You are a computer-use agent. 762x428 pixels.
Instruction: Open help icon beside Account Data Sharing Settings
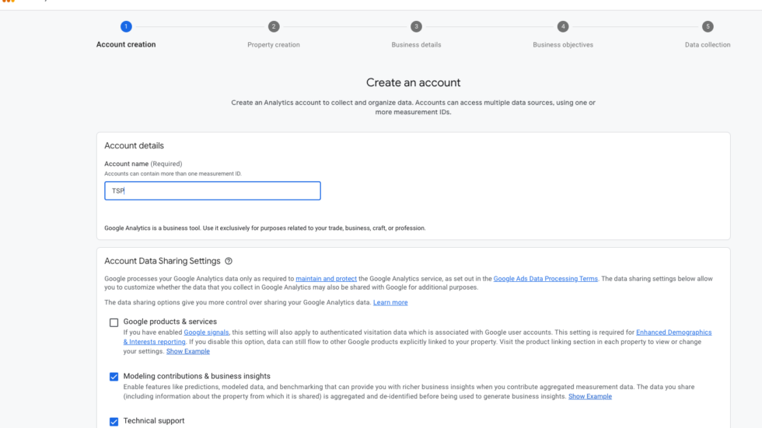point(229,261)
